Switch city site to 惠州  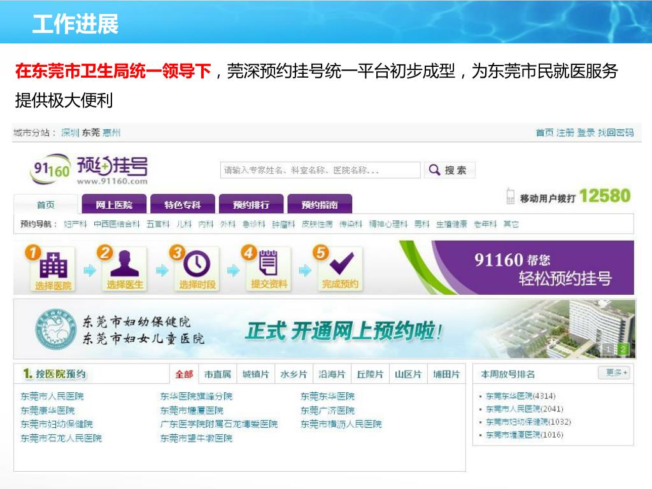point(111,132)
